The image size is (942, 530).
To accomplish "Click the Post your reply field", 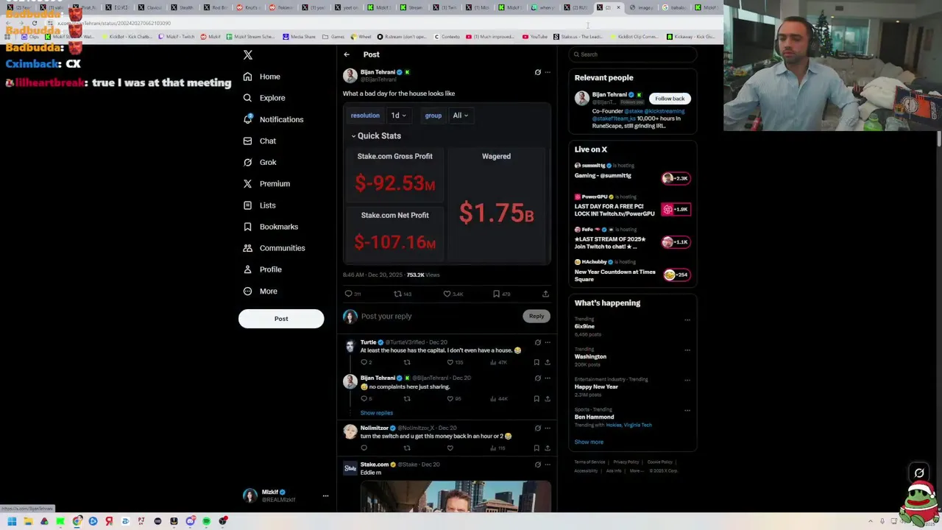I will point(439,316).
